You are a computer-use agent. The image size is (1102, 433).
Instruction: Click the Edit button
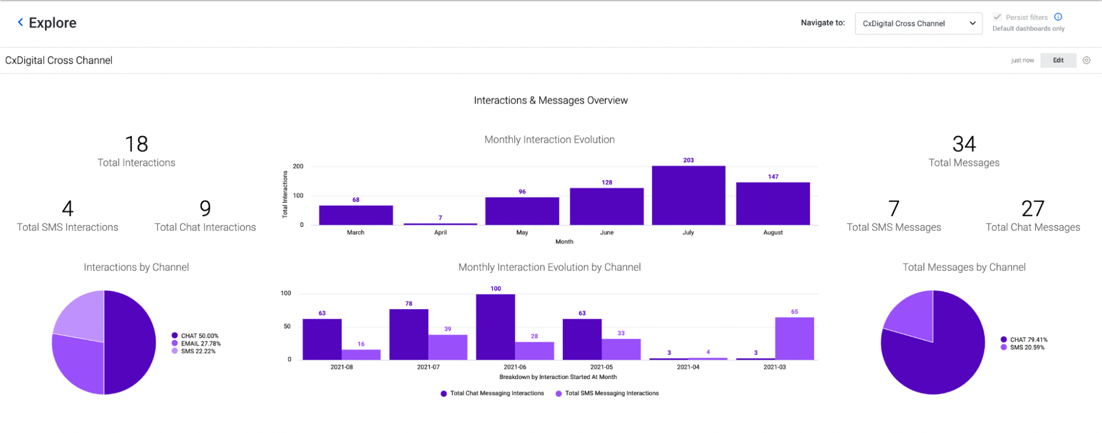pyautogui.click(x=1058, y=60)
